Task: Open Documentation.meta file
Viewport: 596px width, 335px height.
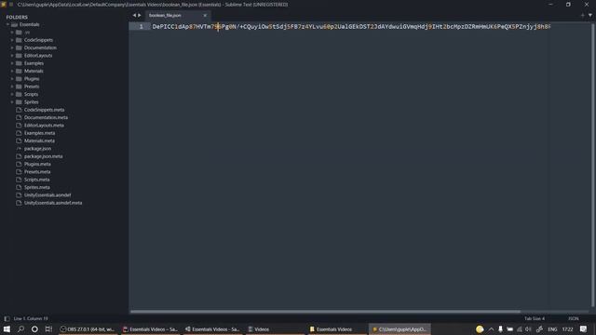Action: click(46, 118)
